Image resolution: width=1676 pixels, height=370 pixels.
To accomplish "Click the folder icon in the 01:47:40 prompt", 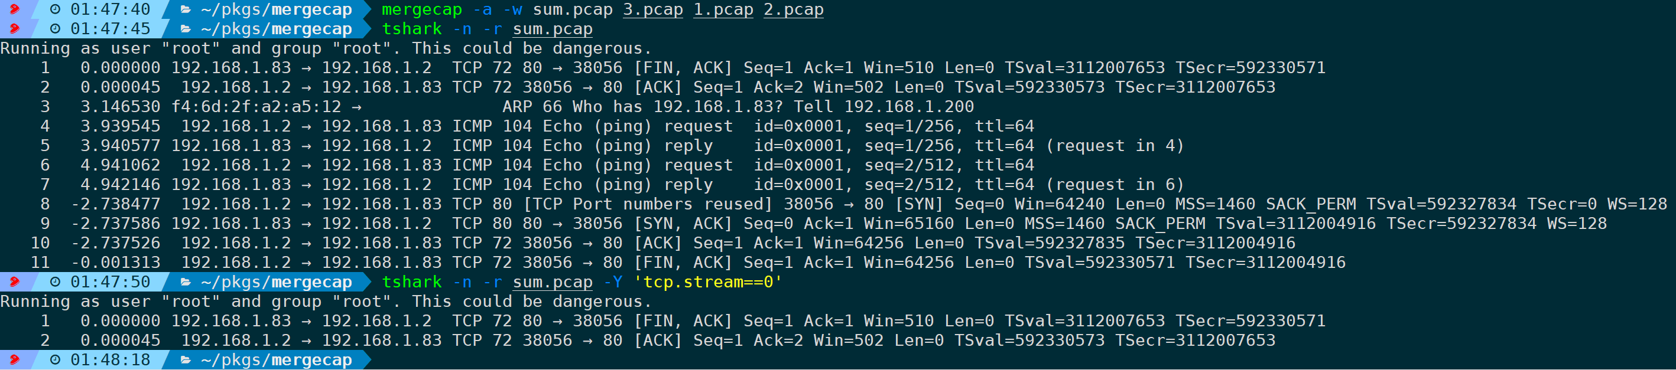I will point(186,9).
